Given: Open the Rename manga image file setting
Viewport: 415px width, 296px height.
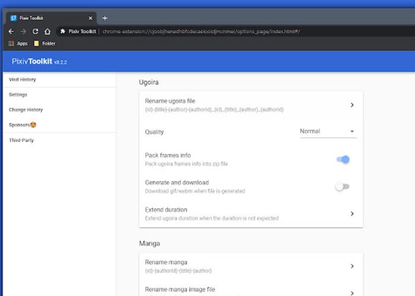Looking at the screenshot, I should [x=251, y=289].
